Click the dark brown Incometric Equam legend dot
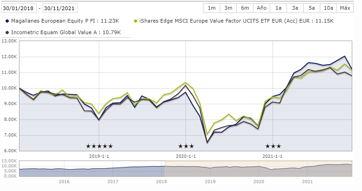The image size is (362, 191). pyautogui.click(x=7, y=33)
